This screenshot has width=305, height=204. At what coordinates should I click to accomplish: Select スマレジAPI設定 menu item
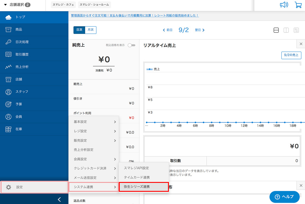click(x=144, y=168)
